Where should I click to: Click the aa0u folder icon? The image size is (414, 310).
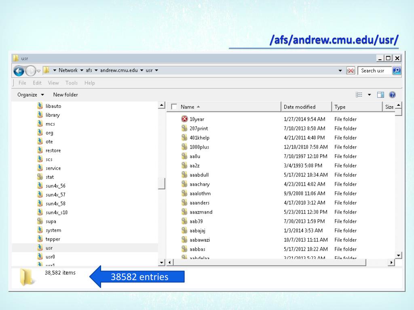184,156
